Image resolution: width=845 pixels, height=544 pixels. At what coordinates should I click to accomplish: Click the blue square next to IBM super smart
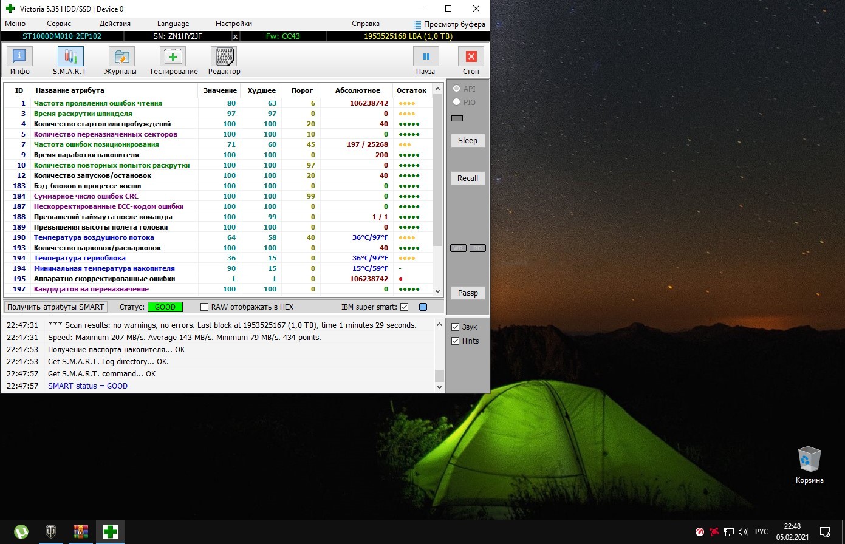point(423,307)
